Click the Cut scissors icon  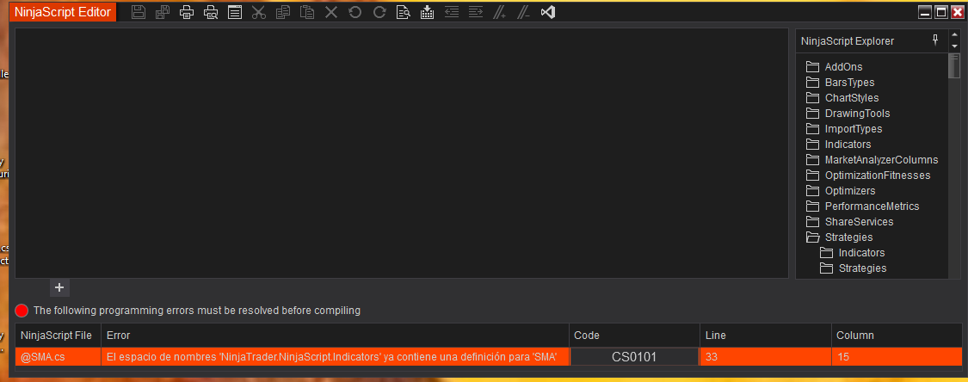pos(259,12)
